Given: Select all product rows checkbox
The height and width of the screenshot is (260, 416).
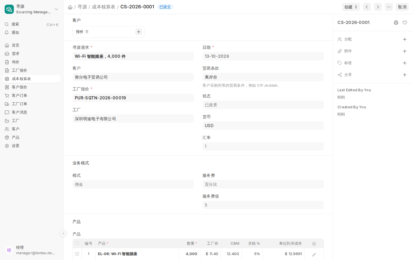Looking at the screenshot, I should point(77,243).
